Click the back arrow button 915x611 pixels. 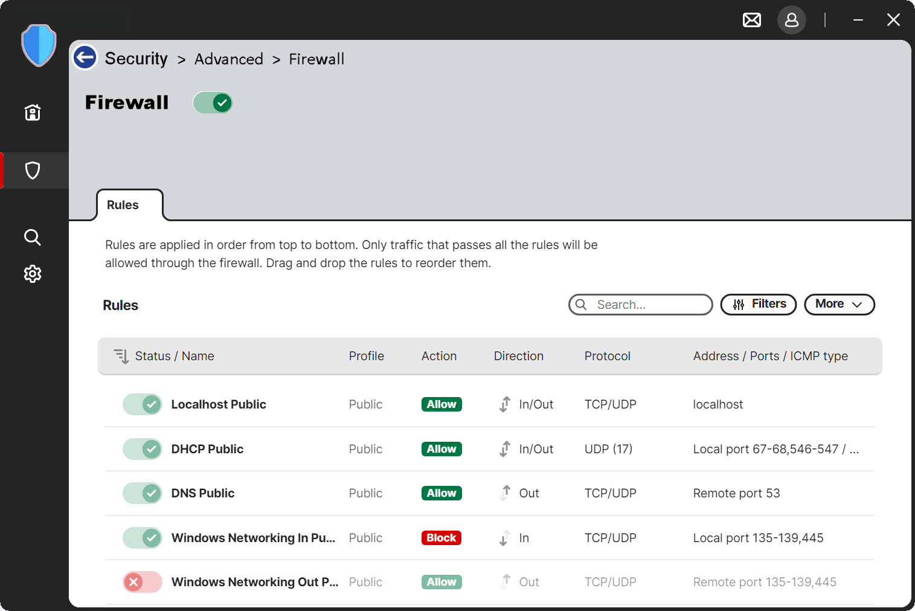click(85, 58)
